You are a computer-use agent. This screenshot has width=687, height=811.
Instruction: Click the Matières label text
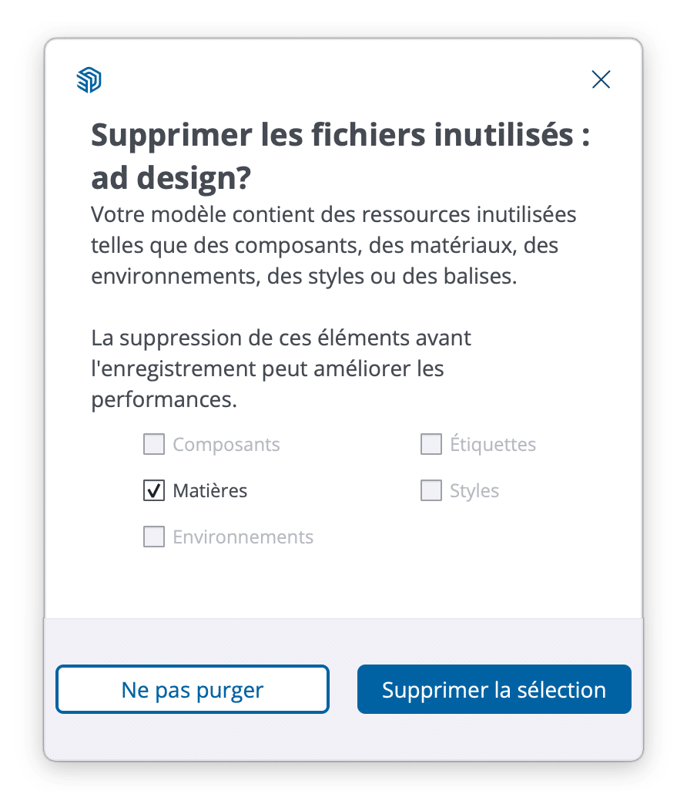click(x=210, y=491)
